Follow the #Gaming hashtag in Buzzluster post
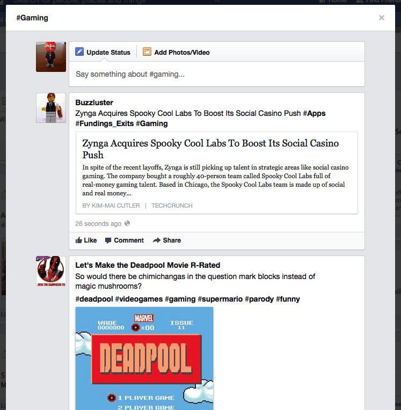This screenshot has height=410, width=401. click(152, 123)
